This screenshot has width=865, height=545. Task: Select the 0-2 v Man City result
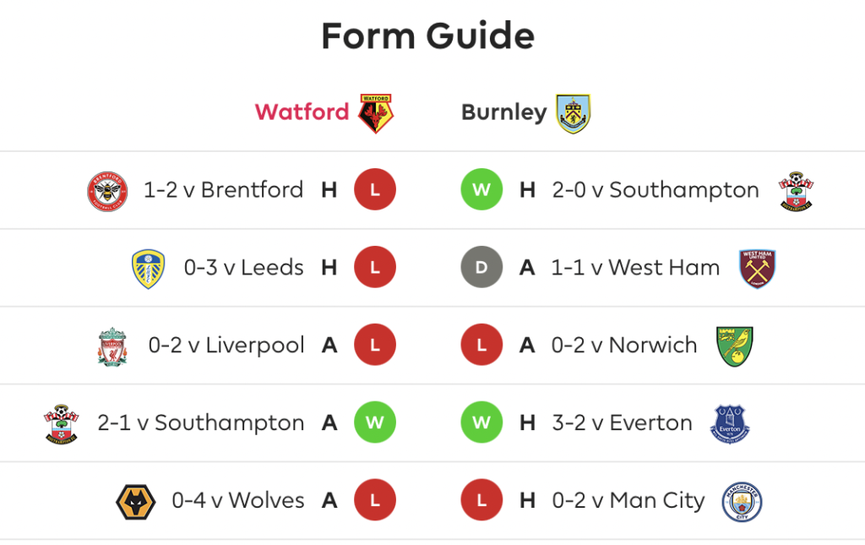(x=628, y=500)
